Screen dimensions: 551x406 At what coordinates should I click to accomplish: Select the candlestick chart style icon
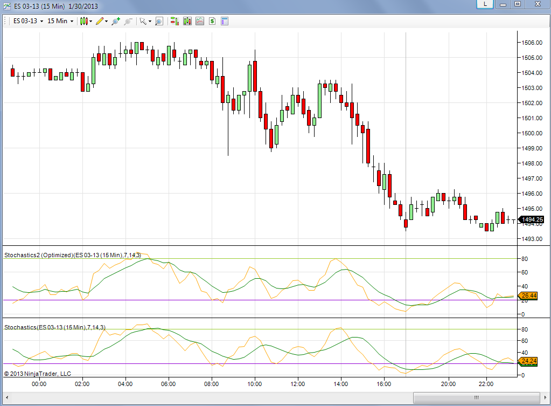[x=83, y=21]
